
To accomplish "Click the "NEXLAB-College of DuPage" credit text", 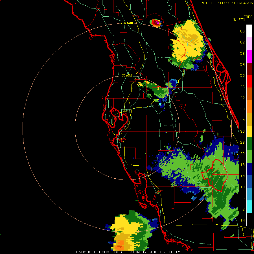I will pyautogui.click(x=225, y=3).
